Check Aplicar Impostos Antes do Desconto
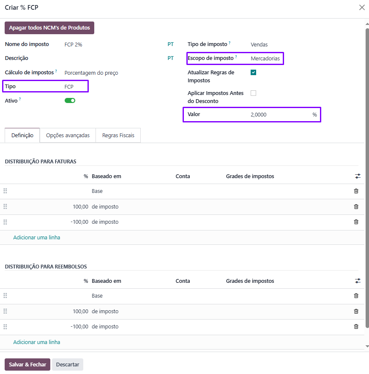Viewport: 369px width, 374px height. (254, 93)
